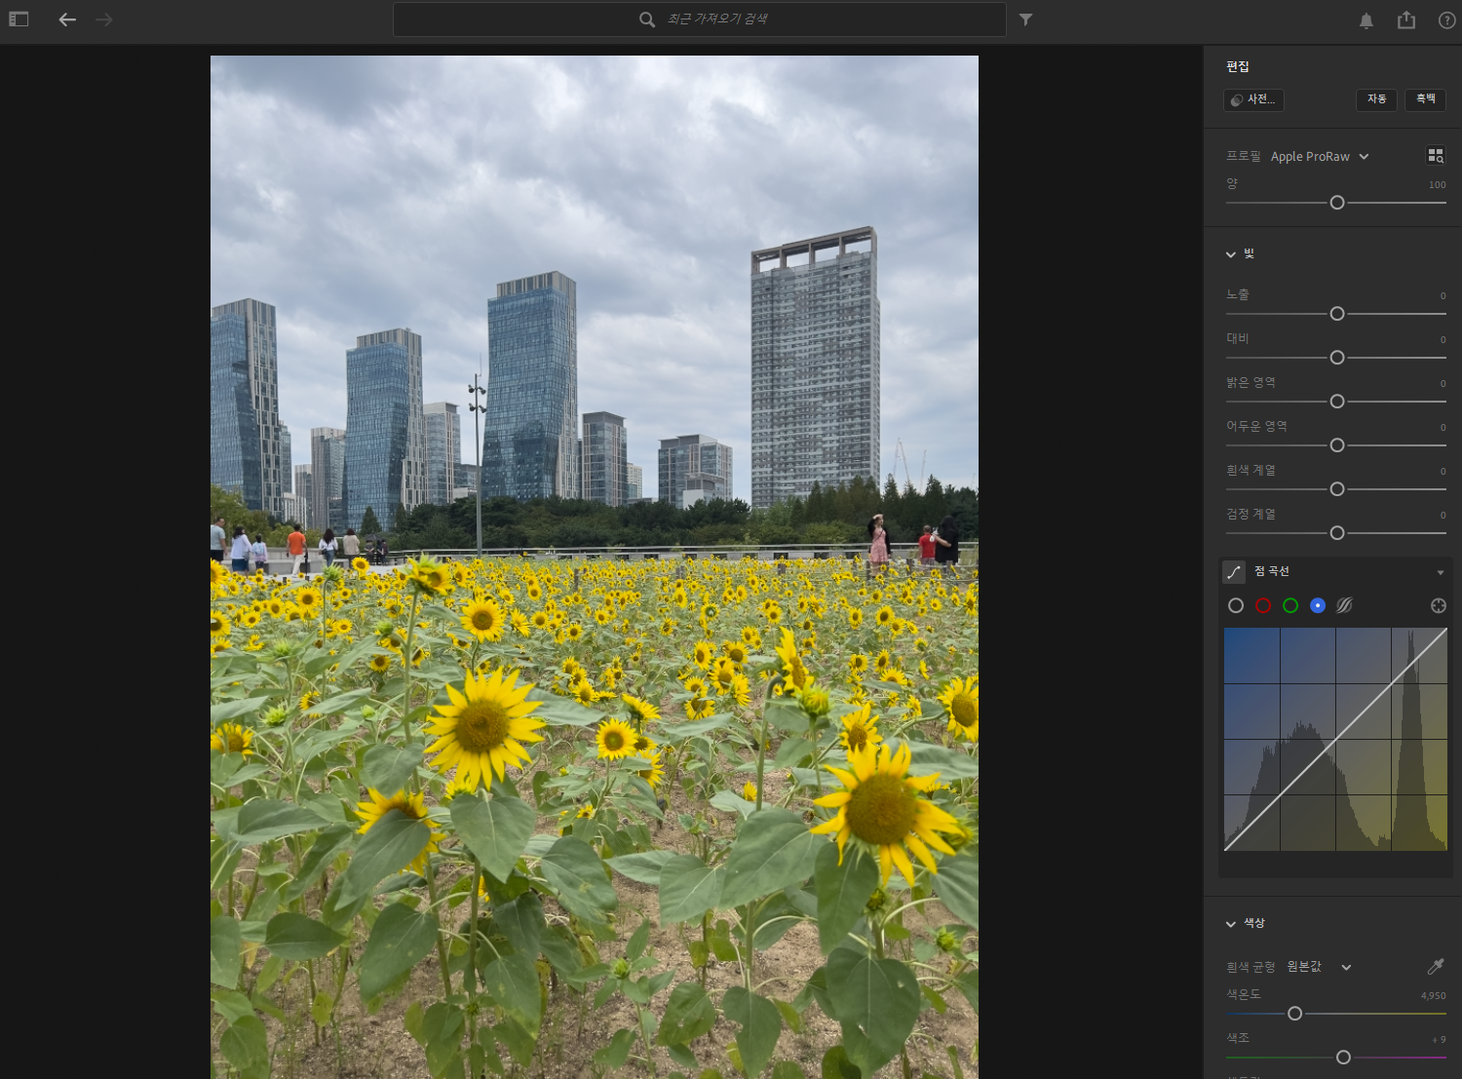Click the 사전... presets button

tap(1253, 99)
